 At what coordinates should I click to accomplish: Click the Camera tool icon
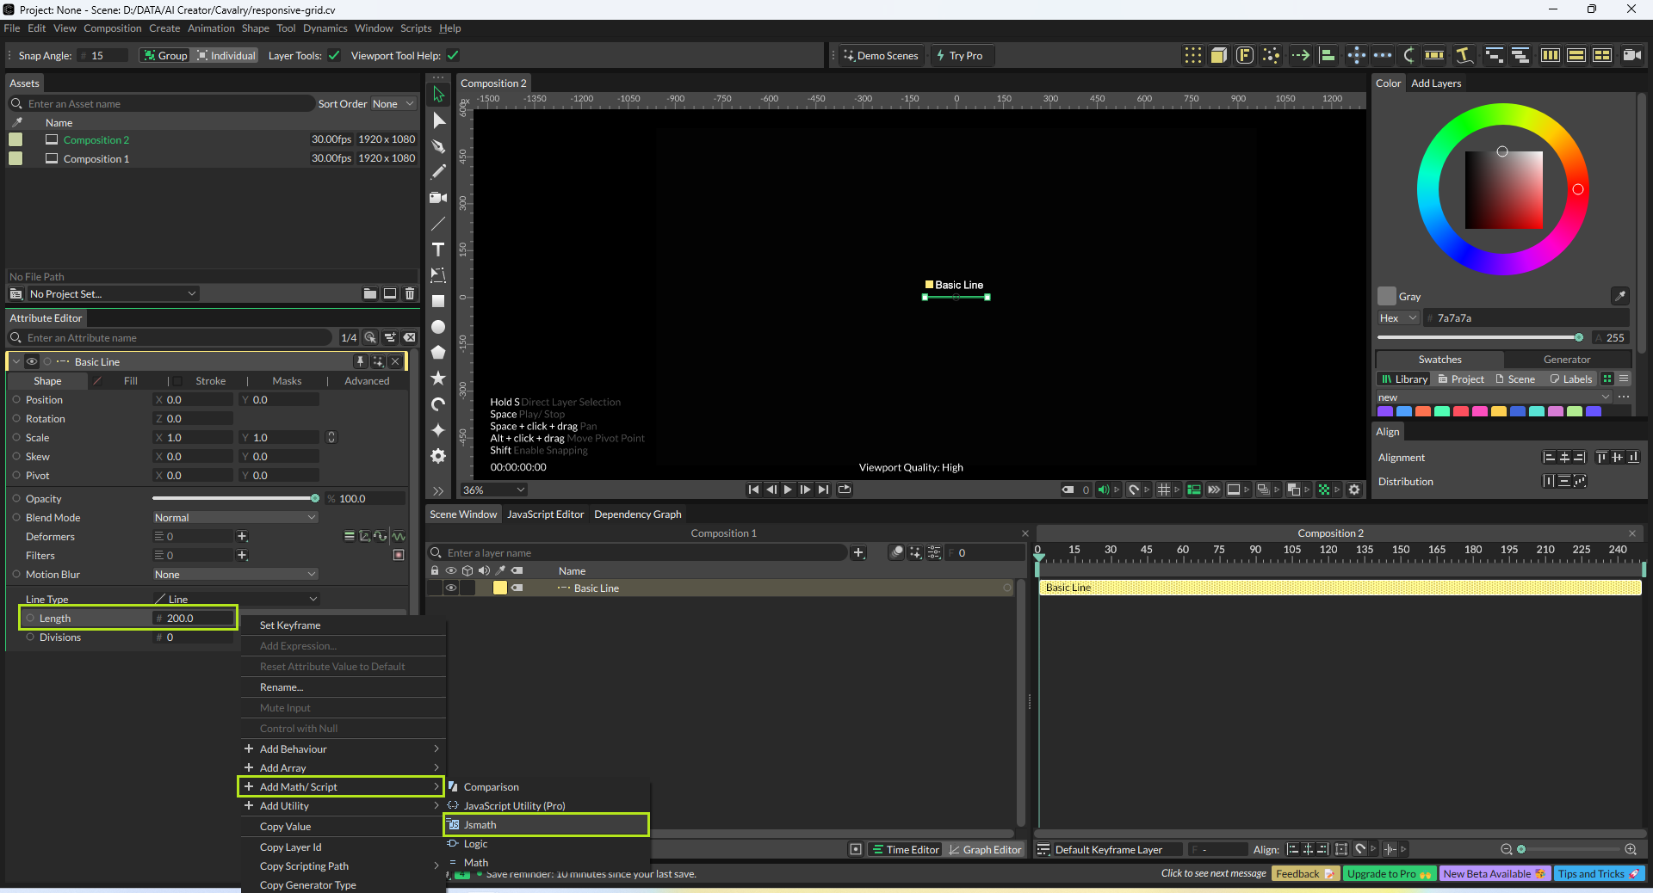click(x=438, y=198)
